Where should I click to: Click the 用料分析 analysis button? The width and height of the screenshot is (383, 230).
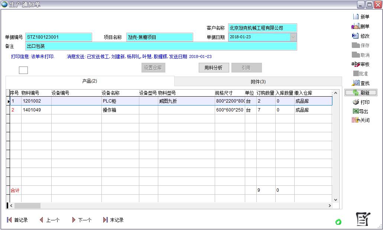214,68
